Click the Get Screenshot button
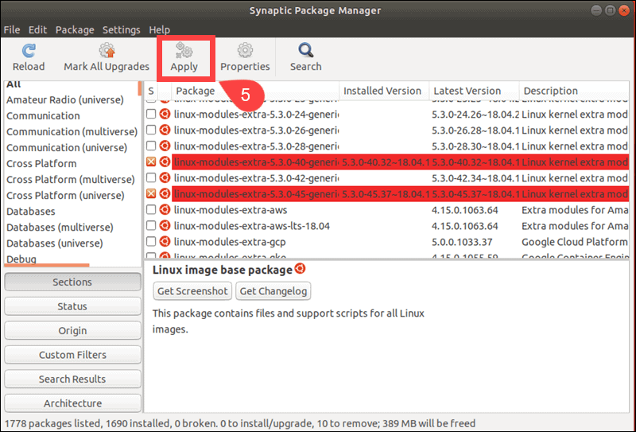 pyautogui.click(x=192, y=291)
